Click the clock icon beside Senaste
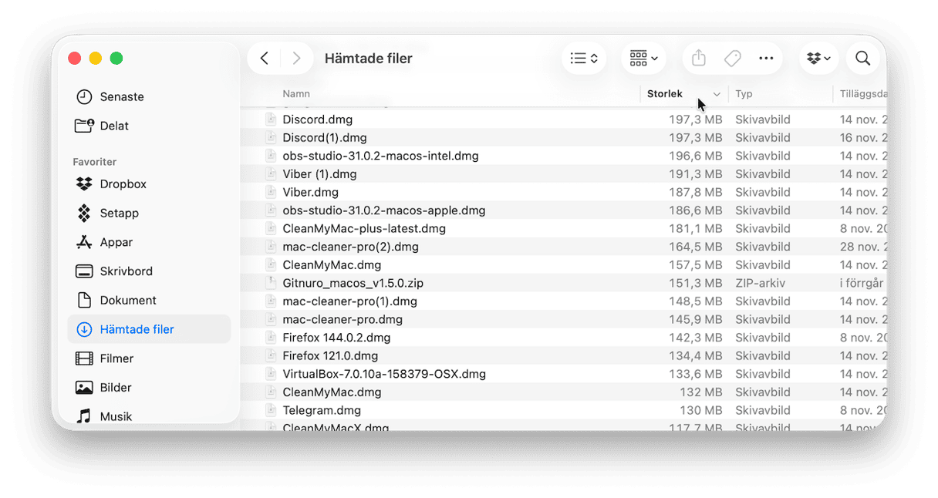938x498 pixels. pyautogui.click(x=84, y=97)
